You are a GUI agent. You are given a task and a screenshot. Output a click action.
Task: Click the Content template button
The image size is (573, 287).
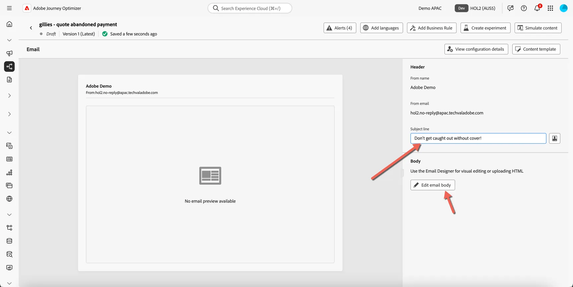536,49
